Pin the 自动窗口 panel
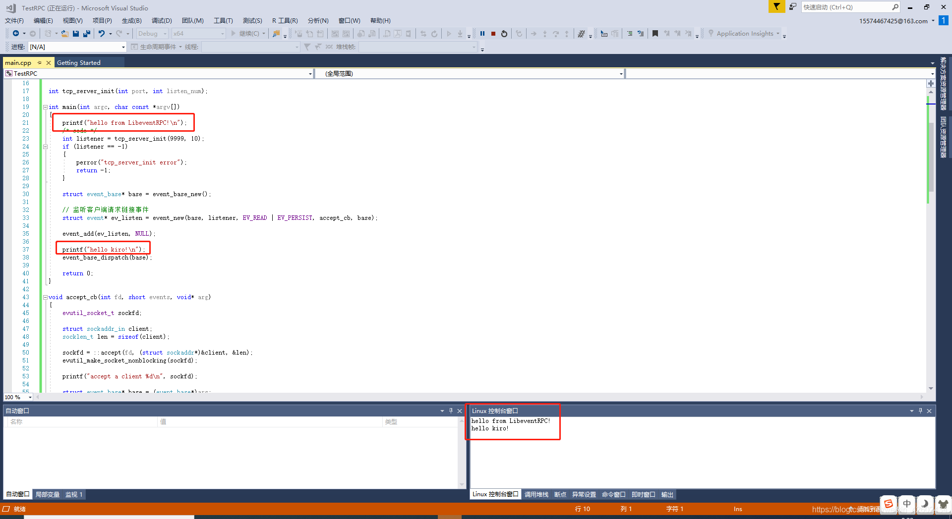Viewport: 952px width, 519px height. pos(451,411)
